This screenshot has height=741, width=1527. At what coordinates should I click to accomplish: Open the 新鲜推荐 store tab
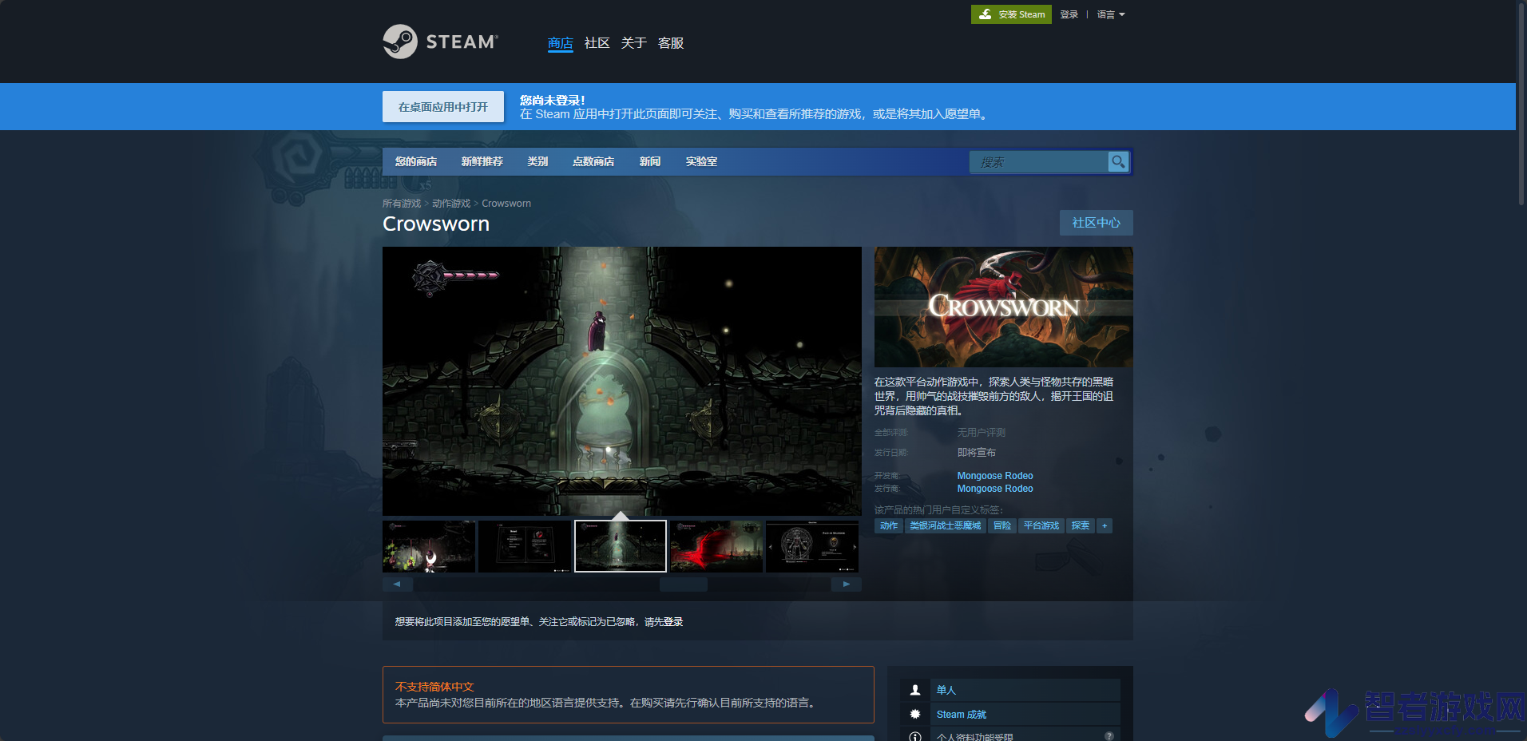[x=482, y=161]
